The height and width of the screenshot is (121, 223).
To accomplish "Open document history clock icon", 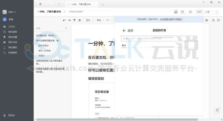I will [x=182, y=12].
